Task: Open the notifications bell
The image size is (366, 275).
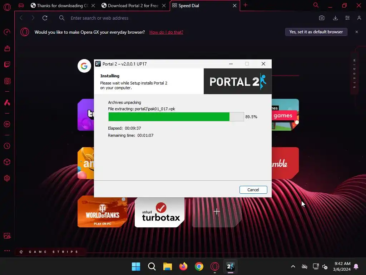Action: (x=356, y=266)
